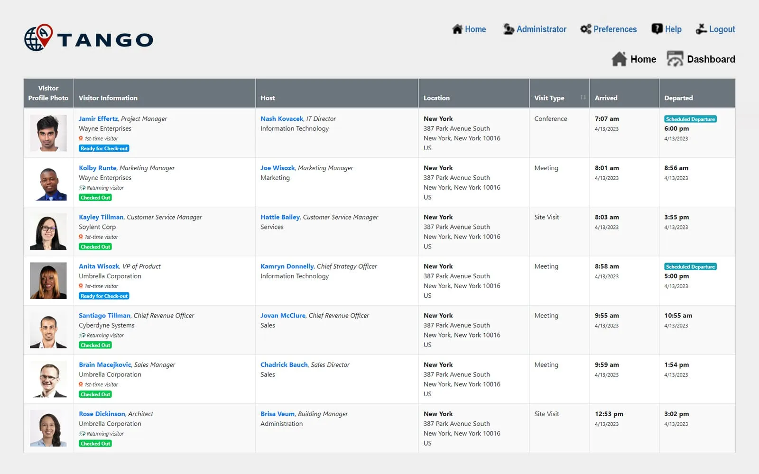The height and width of the screenshot is (474, 759).
Task: Open visitor Brain Macejkovic link
Action: click(x=105, y=365)
